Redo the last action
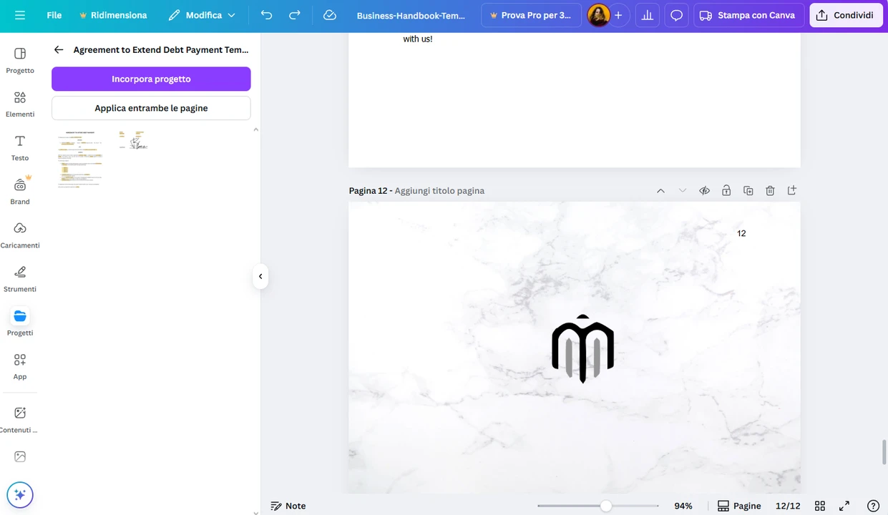Screen dimensions: 888x515 295,15
